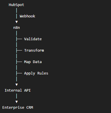Select the Internal API label
The height and width of the screenshot is (113, 111).
[18, 90]
